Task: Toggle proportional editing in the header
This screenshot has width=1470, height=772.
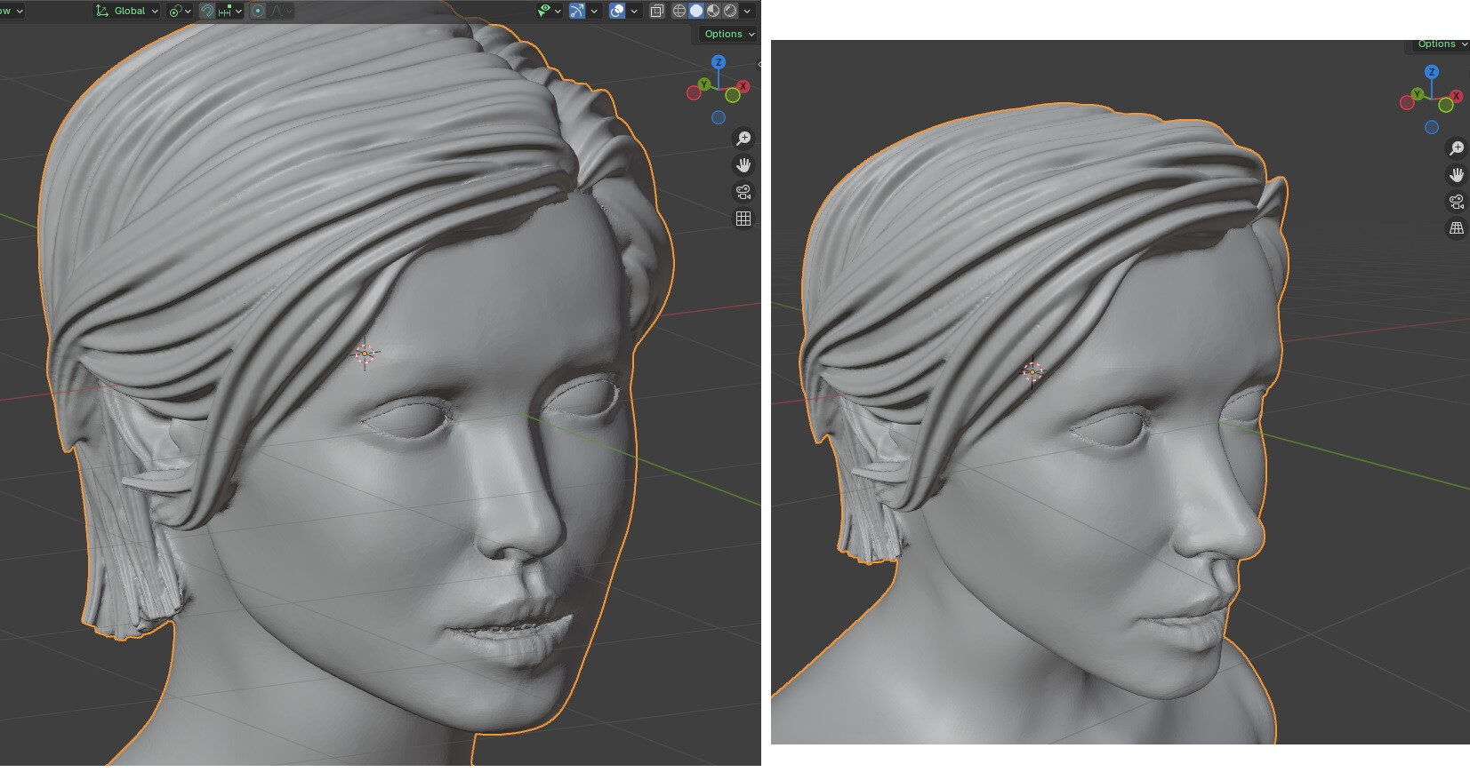Action: [x=258, y=11]
